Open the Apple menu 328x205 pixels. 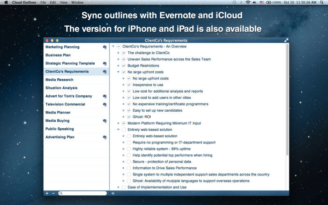(6, 2)
